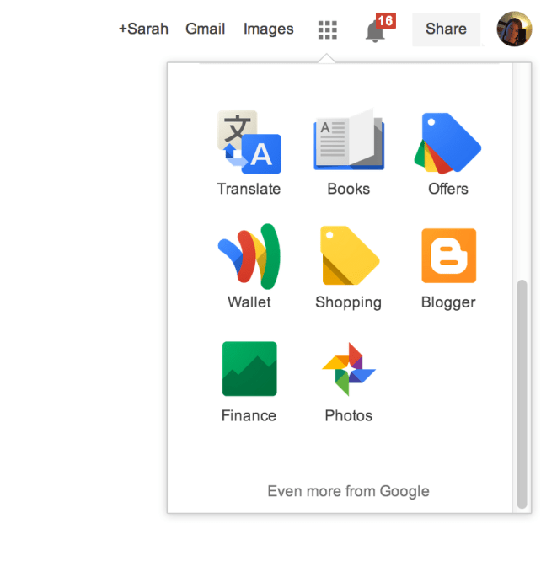The width and height of the screenshot is (541, 572).
Task: Open the Google Books app icon
Action: (x=349, y=139)
